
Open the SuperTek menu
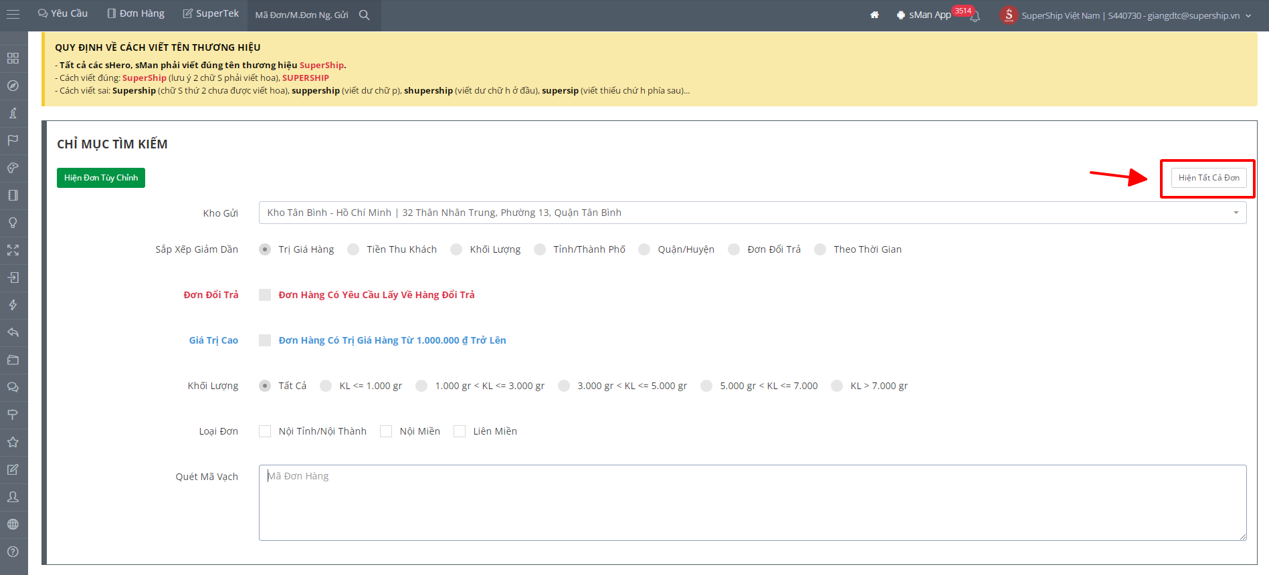[211, 13]
